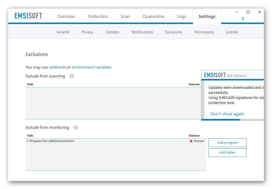Switch to the Protection tab

coord(98,16)
